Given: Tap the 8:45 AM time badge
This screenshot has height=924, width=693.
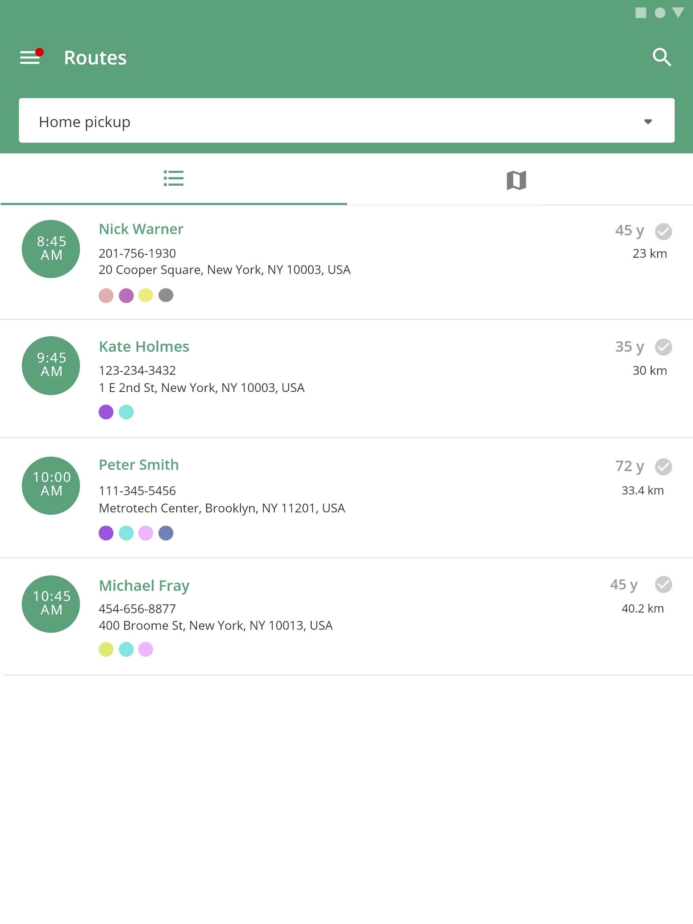Looking at the screenshot, I should (51, 249).
